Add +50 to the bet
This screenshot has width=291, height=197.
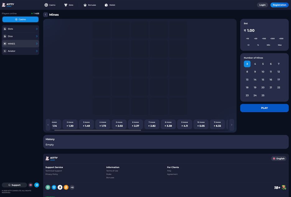click(256, 39)
